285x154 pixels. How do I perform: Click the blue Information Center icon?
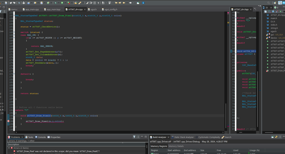pyautogui.click(x=143, y=3)
